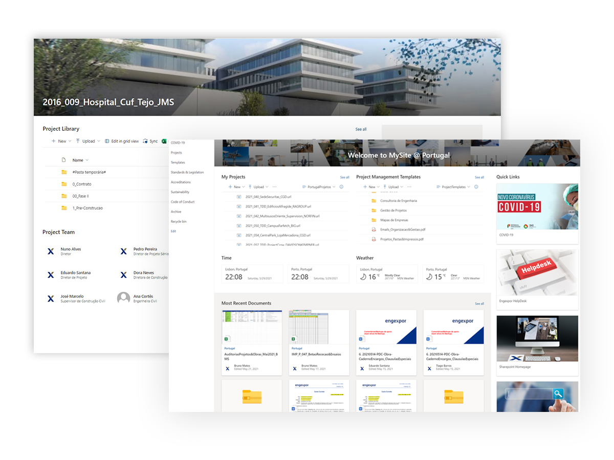Screen dimensions: 614x460
Task: Open Standards & Legislation in the left navigation
Action: coord(187,172)
